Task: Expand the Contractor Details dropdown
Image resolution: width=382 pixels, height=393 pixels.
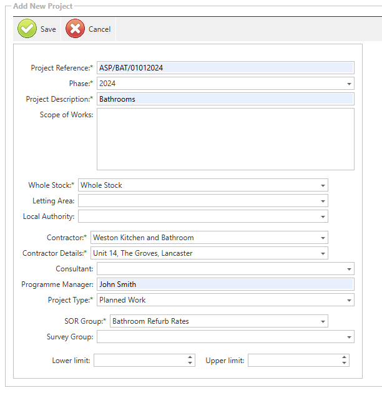Action: (x=323, y=253)
